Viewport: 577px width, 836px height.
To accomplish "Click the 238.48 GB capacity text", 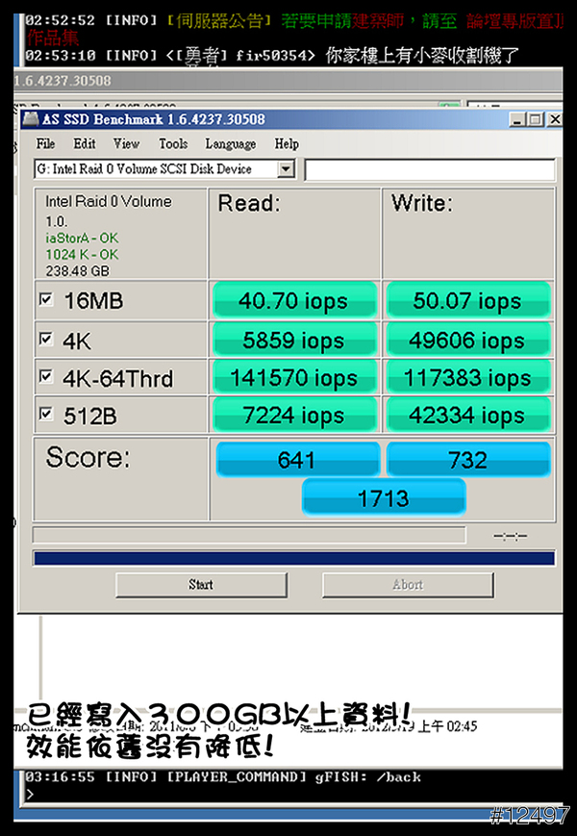I will (x=78, y=271).
